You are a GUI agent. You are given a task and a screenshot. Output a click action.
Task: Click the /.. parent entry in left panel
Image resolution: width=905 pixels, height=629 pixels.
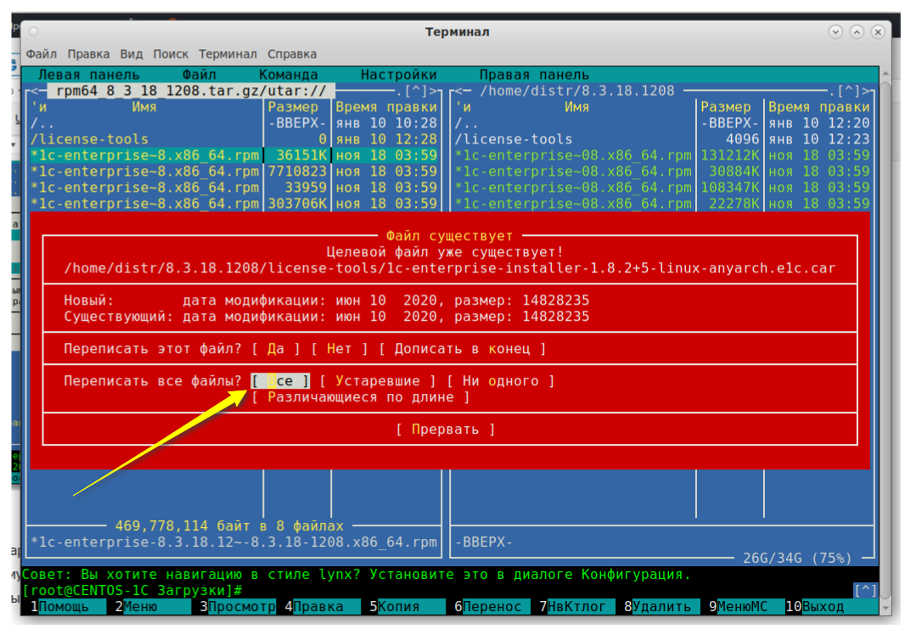(233, 123)
